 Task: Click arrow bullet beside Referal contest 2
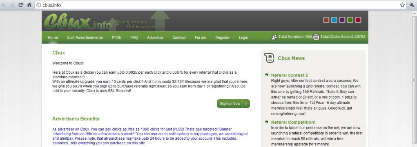click(267, 75)
